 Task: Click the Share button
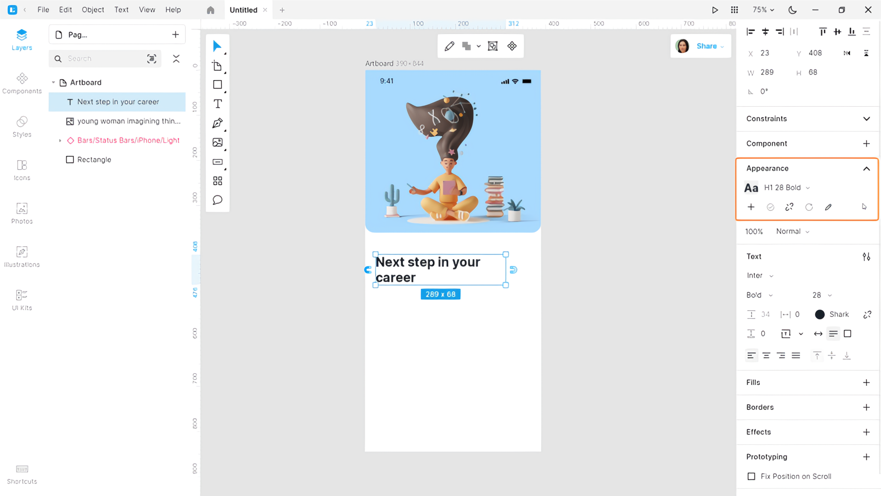click(x=707, y=46)
